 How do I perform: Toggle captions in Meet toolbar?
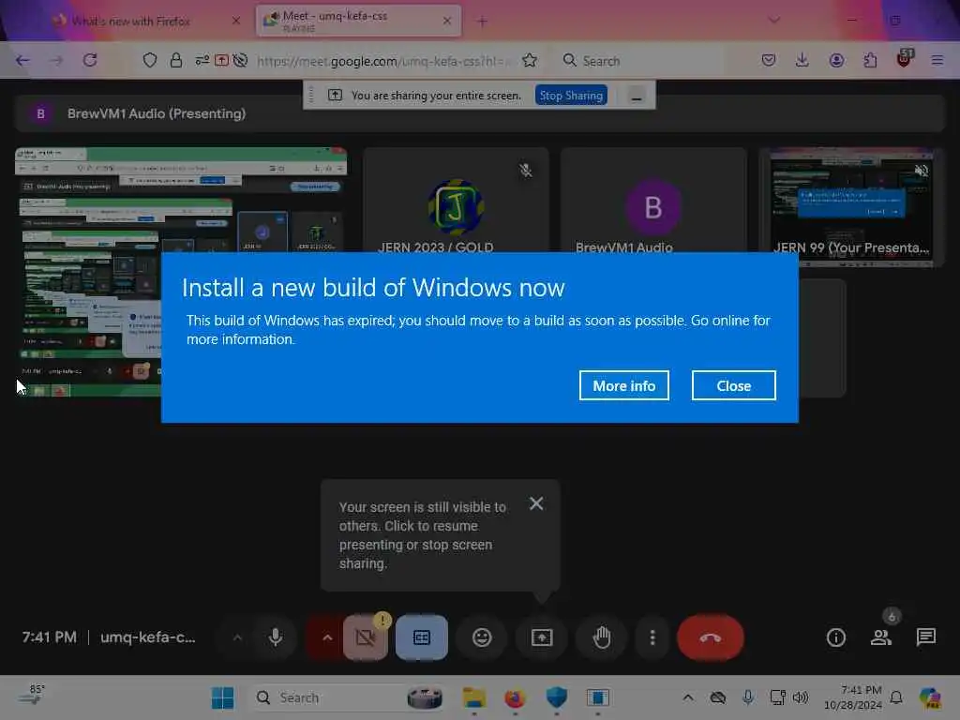tap(422, 637)
